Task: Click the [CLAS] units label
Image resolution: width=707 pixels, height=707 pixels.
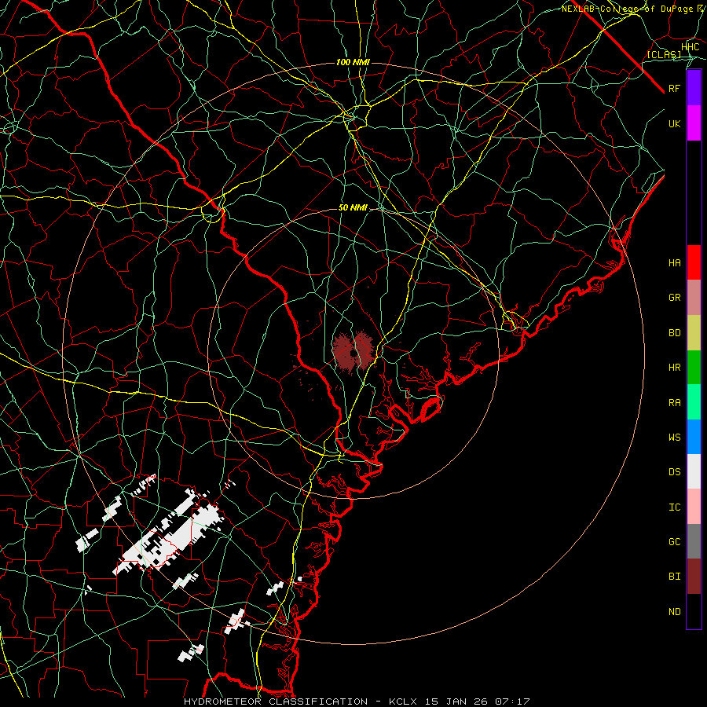Action: (x=664, y=54)
